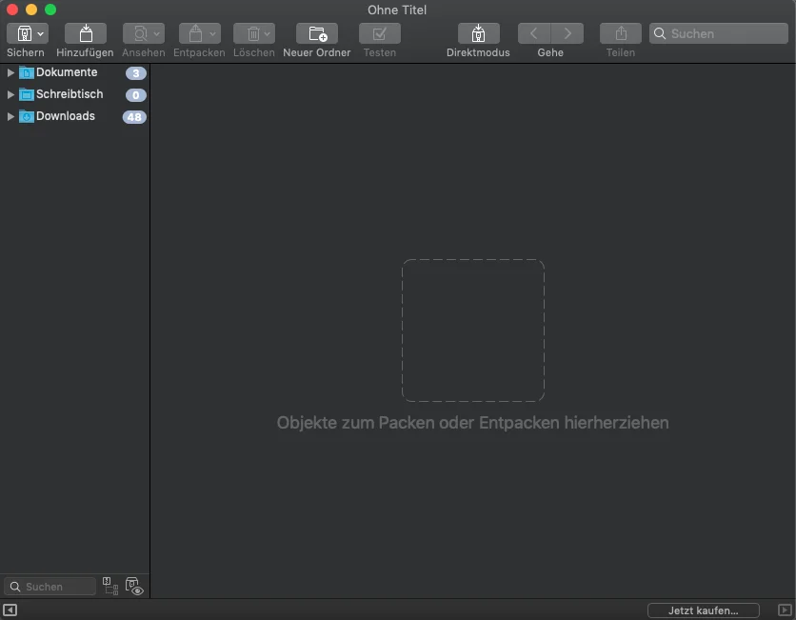
Task: Click the Hinzufügen toolbar icon
Action: pos(85,33)
